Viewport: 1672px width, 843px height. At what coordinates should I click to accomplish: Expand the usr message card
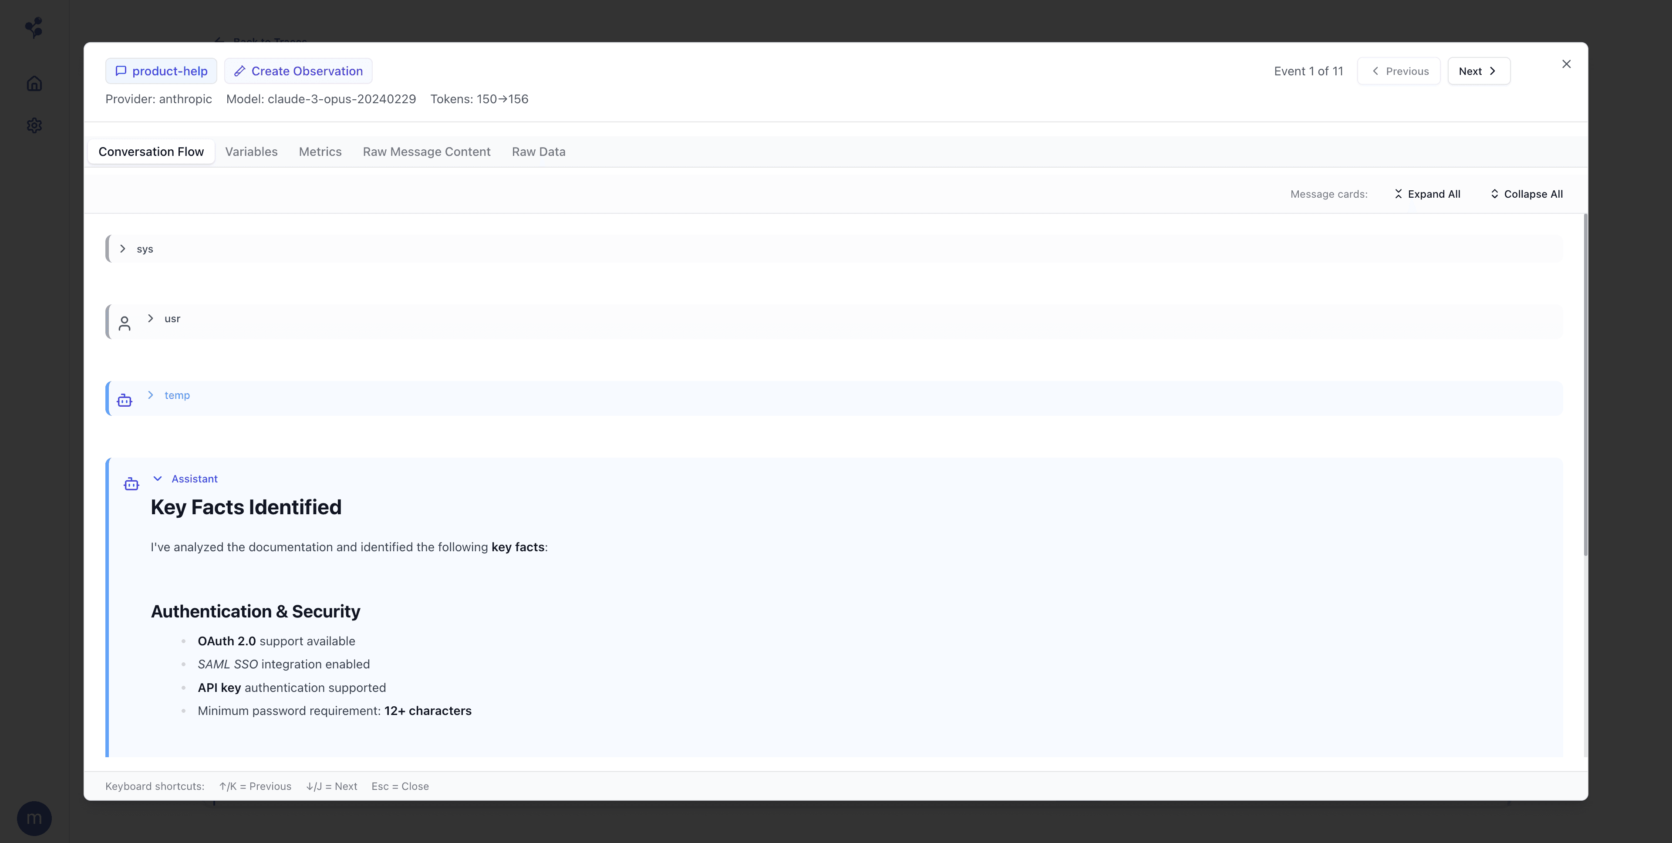click(x=151, y=318)
